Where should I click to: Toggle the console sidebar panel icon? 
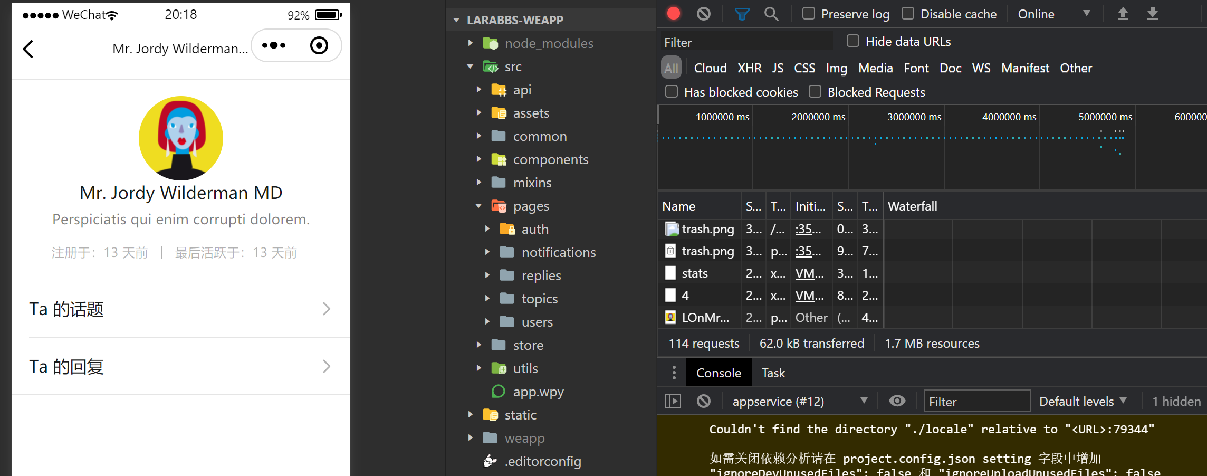coord(673,401)
